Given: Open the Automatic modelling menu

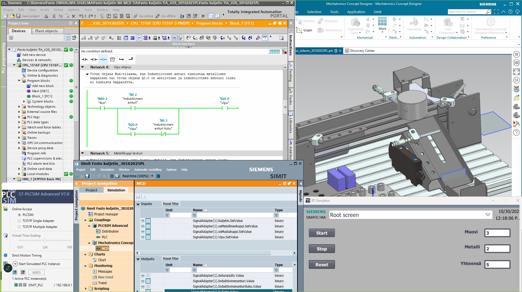Looking at the screenshot, I should click(x=148, y=170).
